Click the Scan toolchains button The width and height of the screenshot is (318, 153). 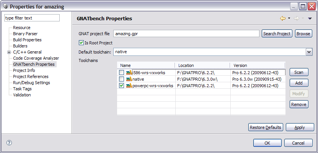299,72
